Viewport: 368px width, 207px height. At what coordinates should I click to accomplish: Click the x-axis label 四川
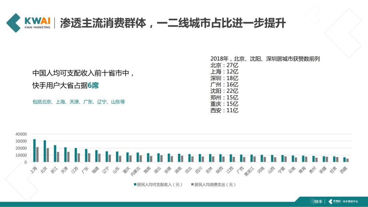199,170
